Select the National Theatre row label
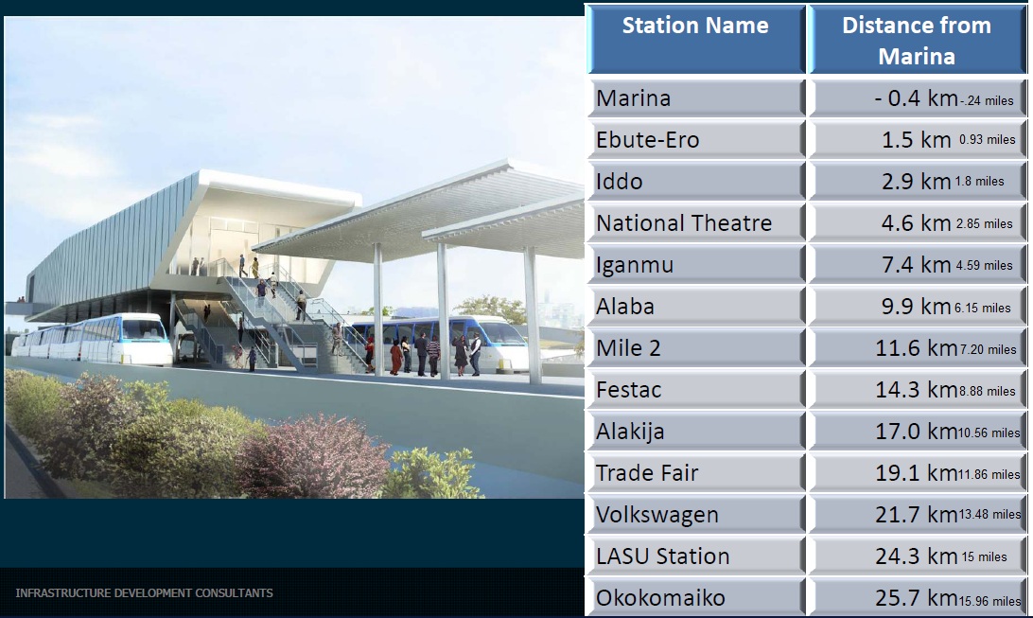1033x618 pixels. [695, 223]
